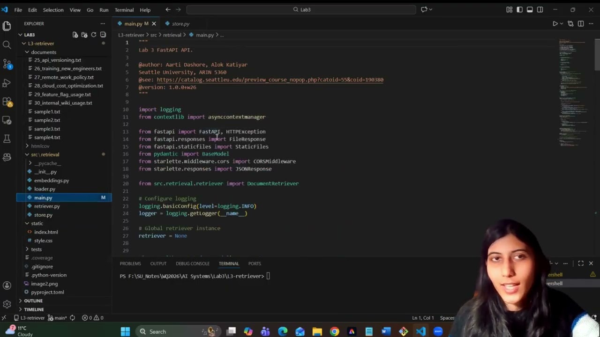Open the Copilot chat icon in activity bar
This screenshot has height=337, width=600.
(7, 158)
